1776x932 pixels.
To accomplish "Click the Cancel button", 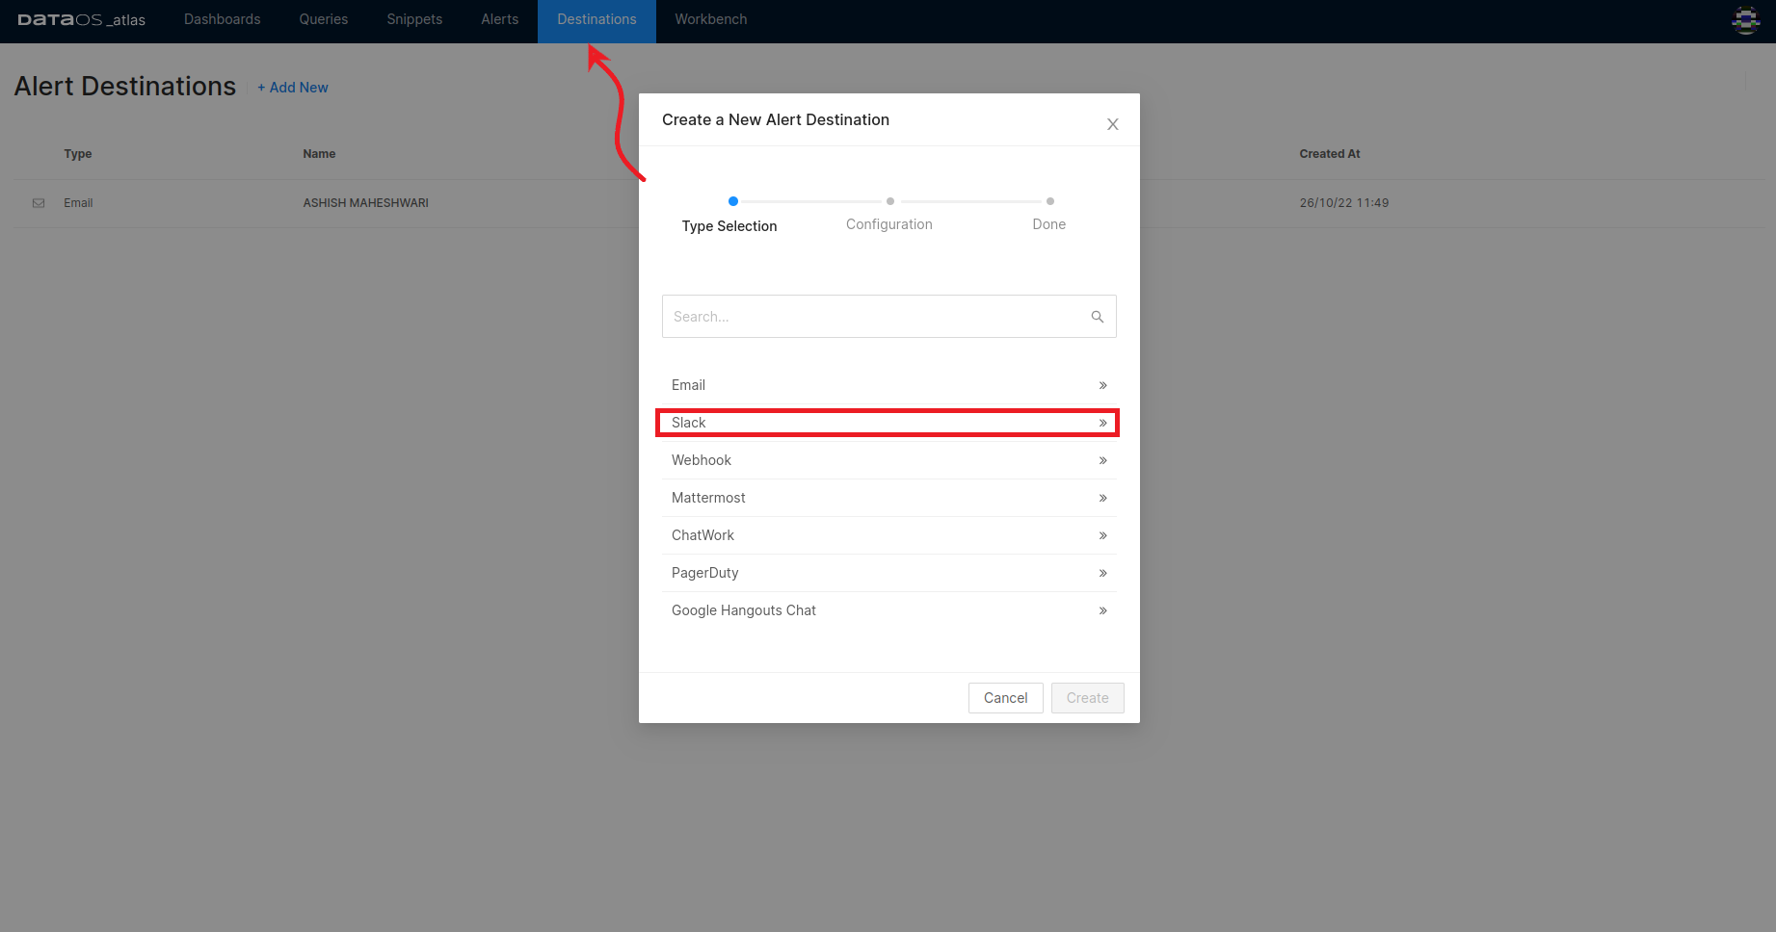I will coord(1005,698).
